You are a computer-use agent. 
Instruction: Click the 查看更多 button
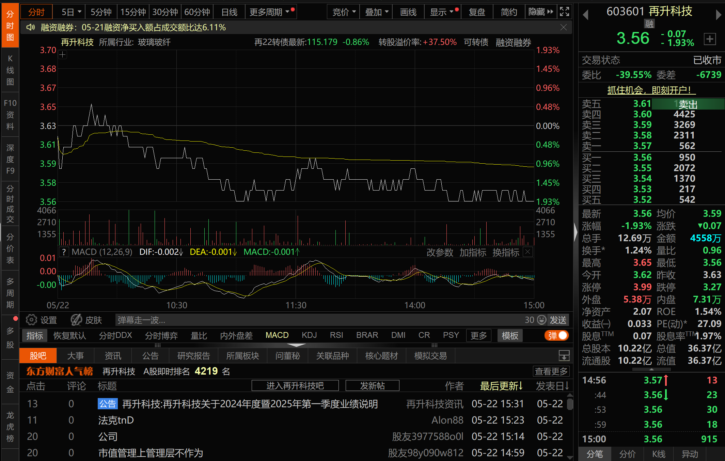point(551,371)
